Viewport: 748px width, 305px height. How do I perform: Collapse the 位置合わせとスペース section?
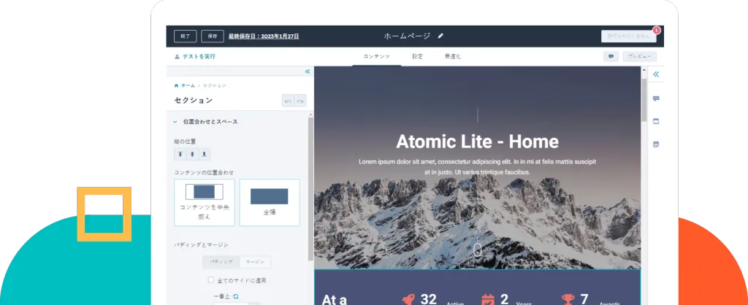click(x=175, y=122)
